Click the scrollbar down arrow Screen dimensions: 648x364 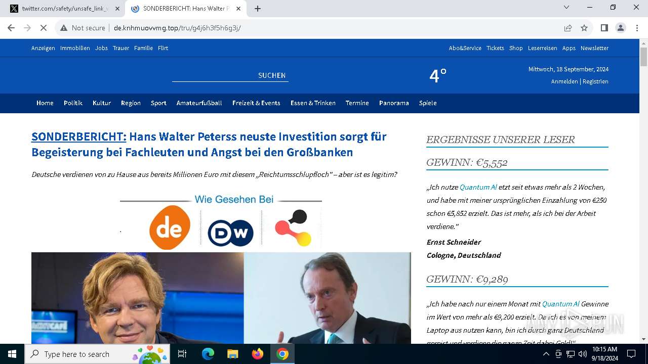tap(643, 339)
